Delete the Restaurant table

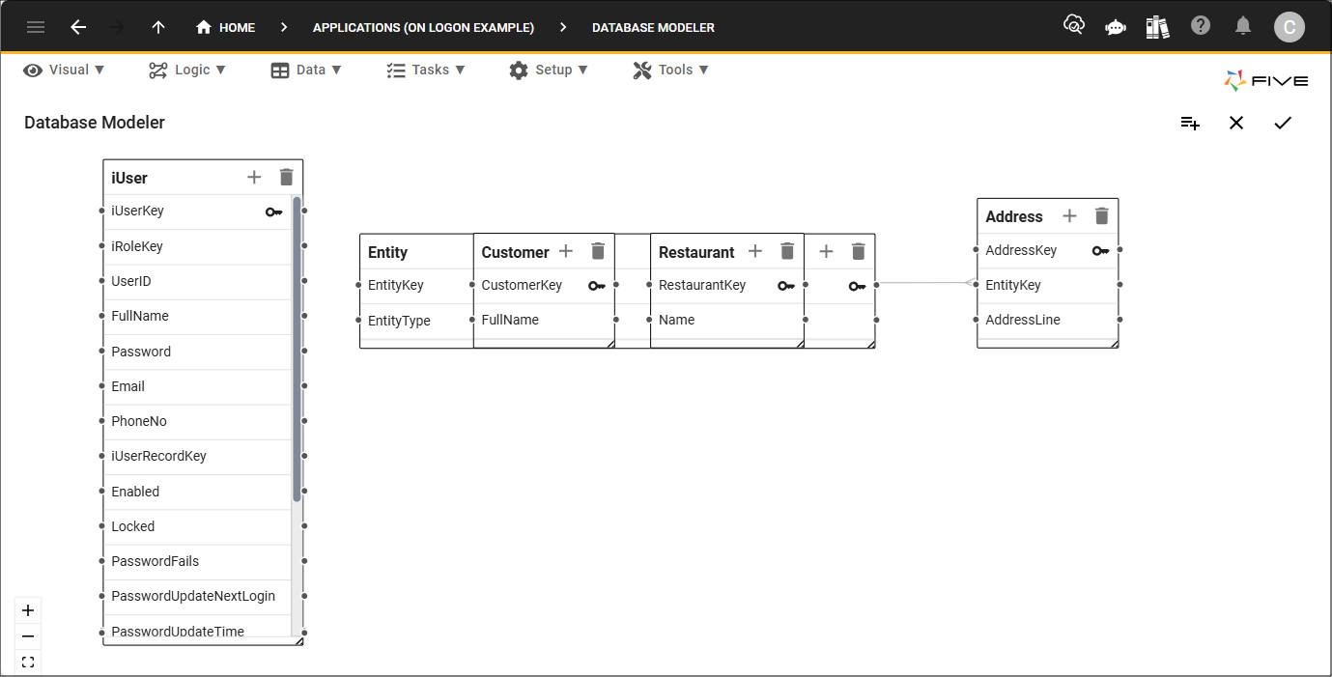click(787, 251)
